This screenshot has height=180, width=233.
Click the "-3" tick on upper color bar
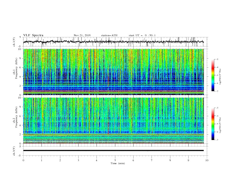click(217, 59)
